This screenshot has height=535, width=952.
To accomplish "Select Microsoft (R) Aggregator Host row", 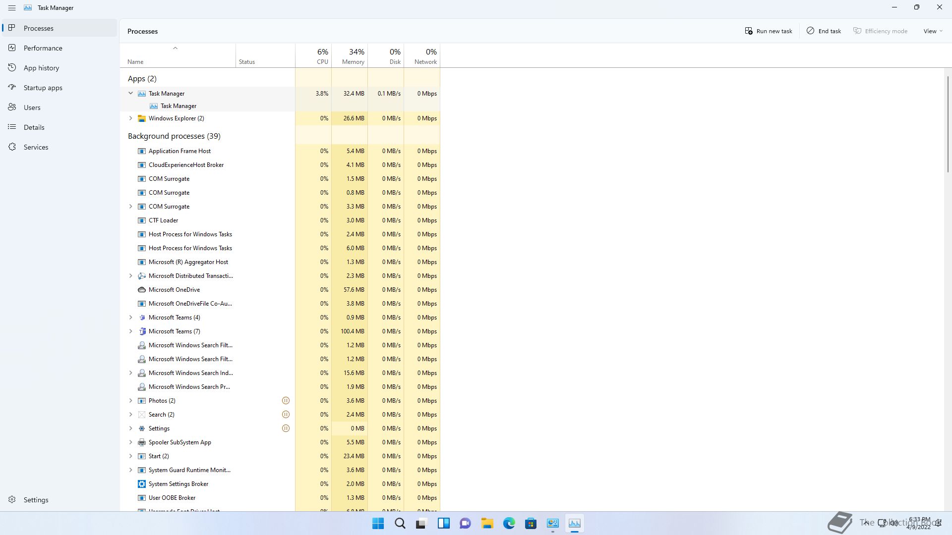I will (x=280, y=262).
